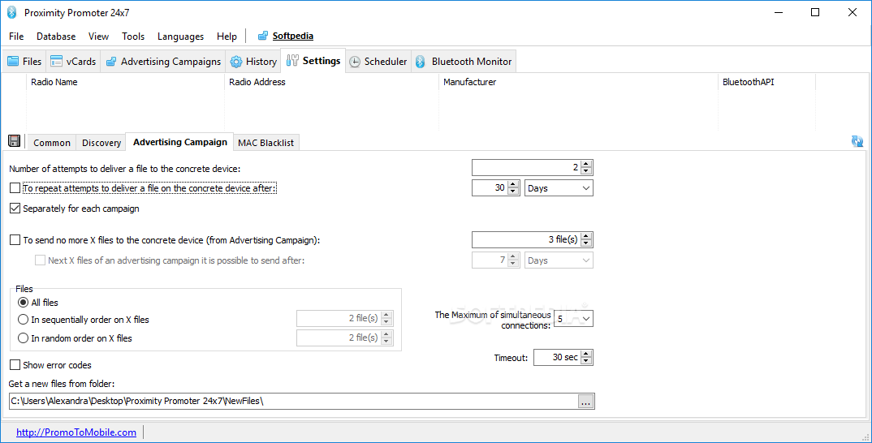The width and height of the screenshot is (872, 443).
Task: Open the View menu
Action: point(98,37)
